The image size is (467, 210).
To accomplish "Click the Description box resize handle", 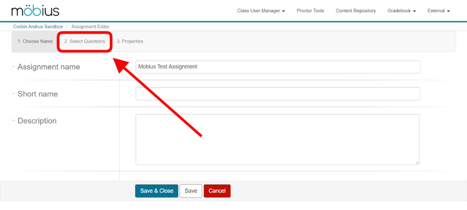I will pos(417,163).
